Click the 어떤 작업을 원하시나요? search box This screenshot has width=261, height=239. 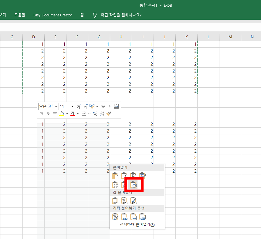pos(121,15)
